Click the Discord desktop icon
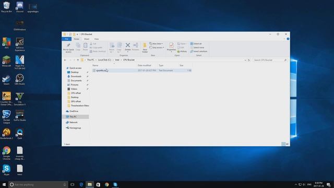Screen dimensions: 334x188 coord(20,7)
